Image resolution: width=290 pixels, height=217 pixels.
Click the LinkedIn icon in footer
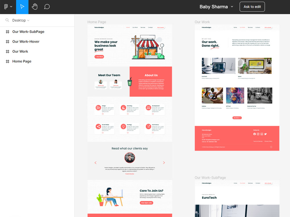pyautogui.click(x=262, y=134)
